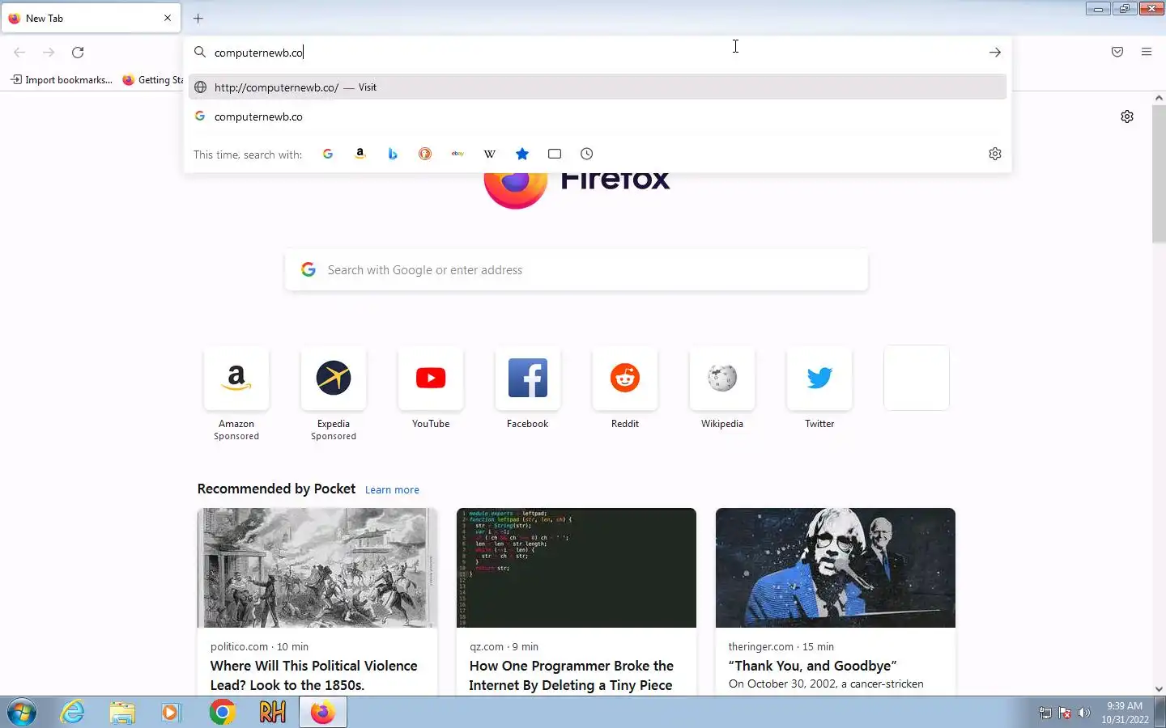Screen dimensions: 1166x728
Task: Search this time with Amazon icon
Action: (x=360, y=154)
